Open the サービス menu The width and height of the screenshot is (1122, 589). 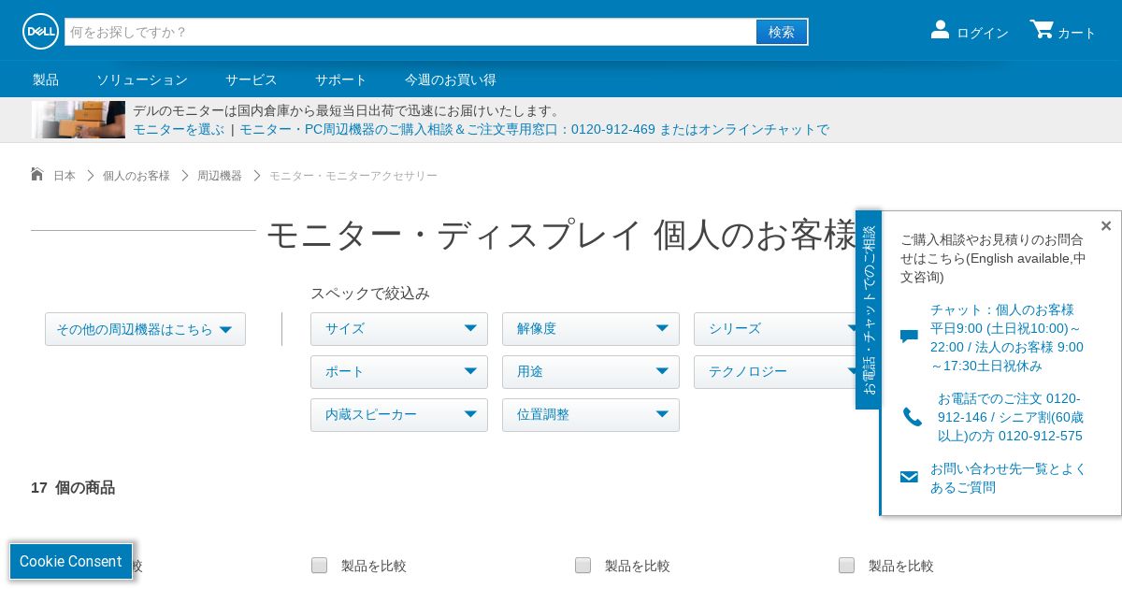point(252,79)
